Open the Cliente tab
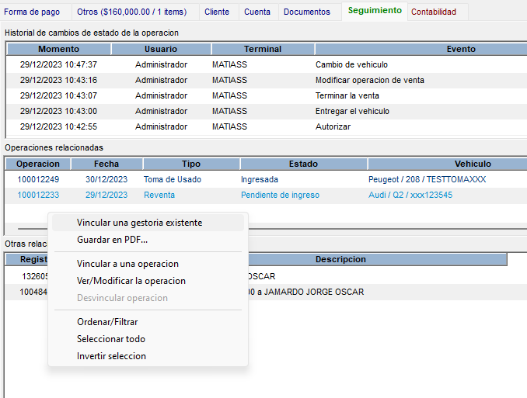This screenshot has height=398, width=527. tap(216, 12)
